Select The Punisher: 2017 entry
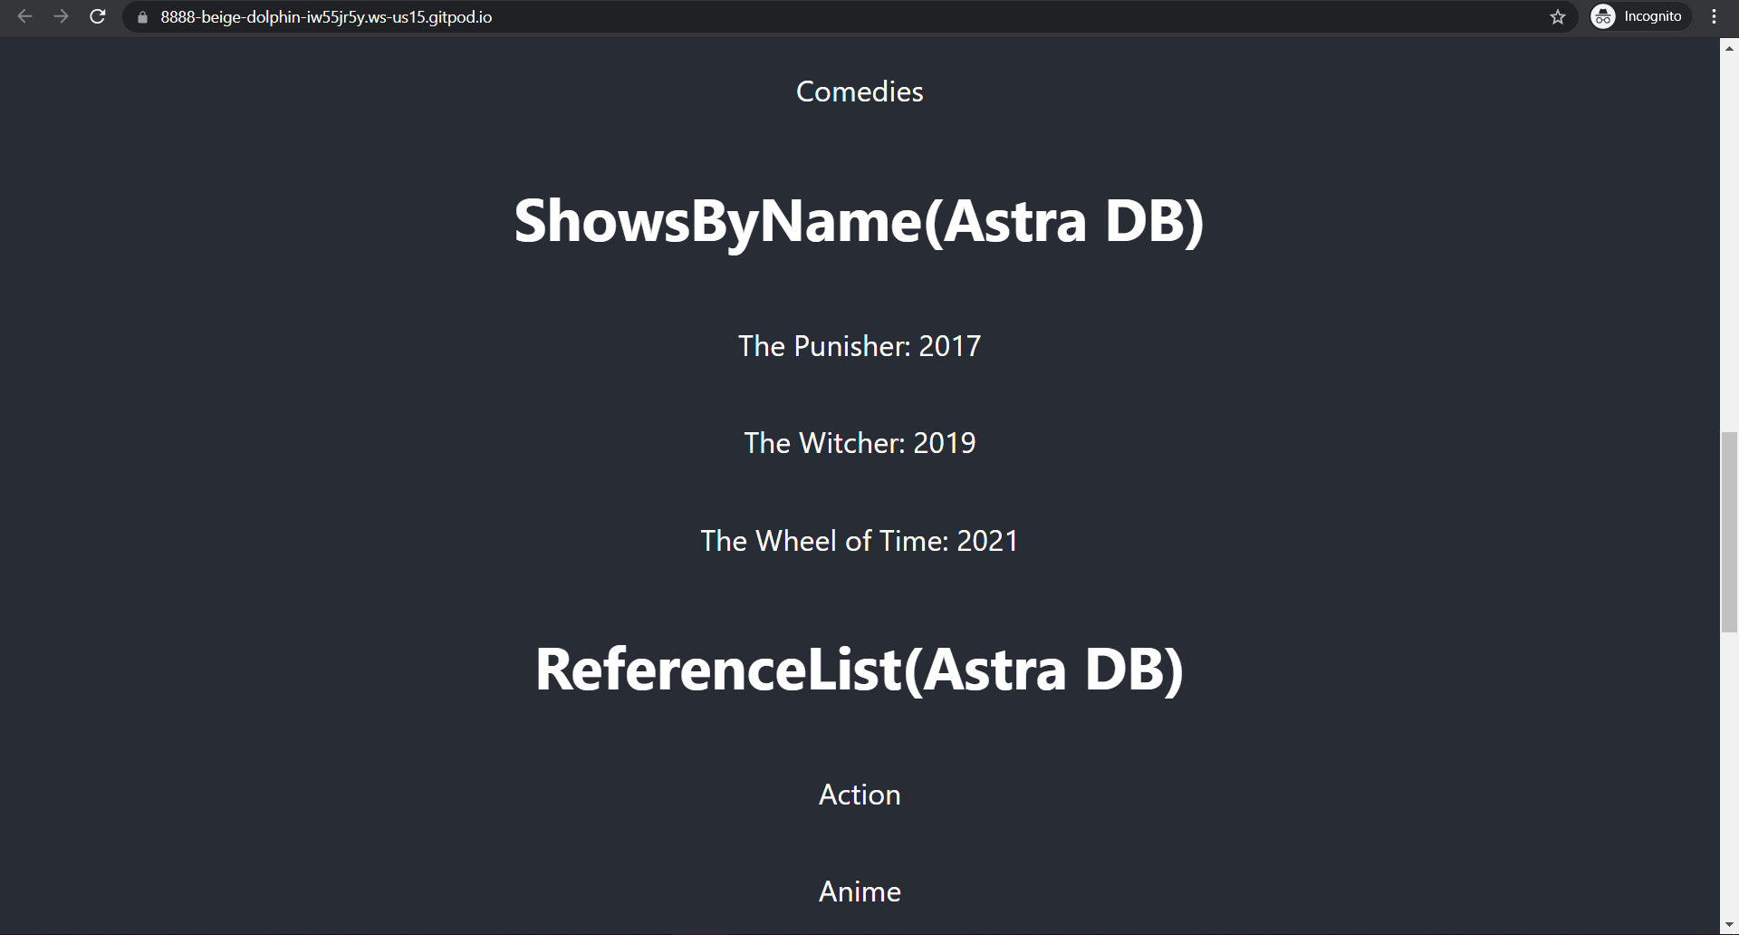This screenshot has height=935, width=1739. [859, 345]
